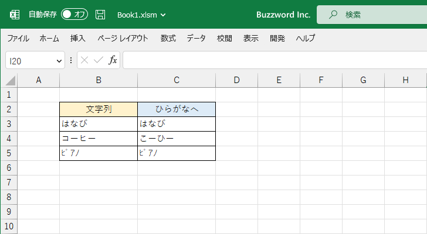Open the Book1.xlsm filename dropdown
Image resolution: width=427 pixels, height=234 pixels.
pos(141,15)
